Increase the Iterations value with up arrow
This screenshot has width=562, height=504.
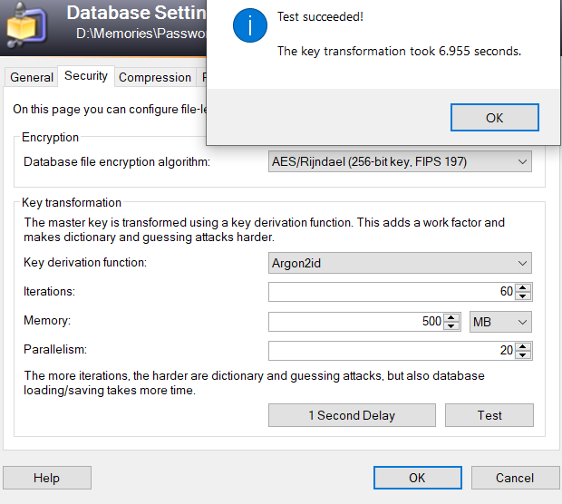523,287
